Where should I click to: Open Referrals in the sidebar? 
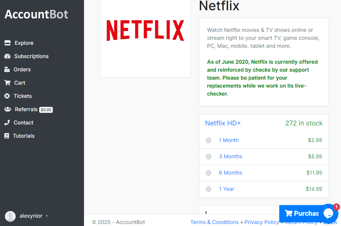pos(26,109)
